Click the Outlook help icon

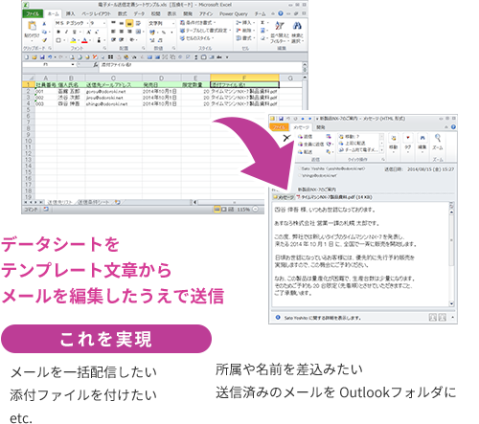pyautogui.click(x=453, y=127)
